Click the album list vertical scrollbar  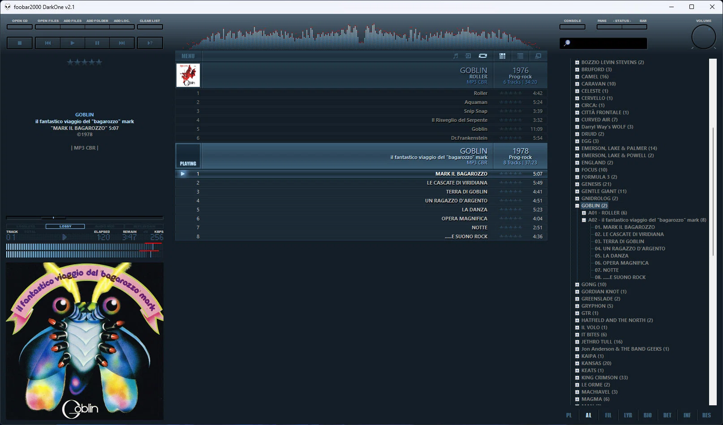pyautogui.click(x=713, y=232)
